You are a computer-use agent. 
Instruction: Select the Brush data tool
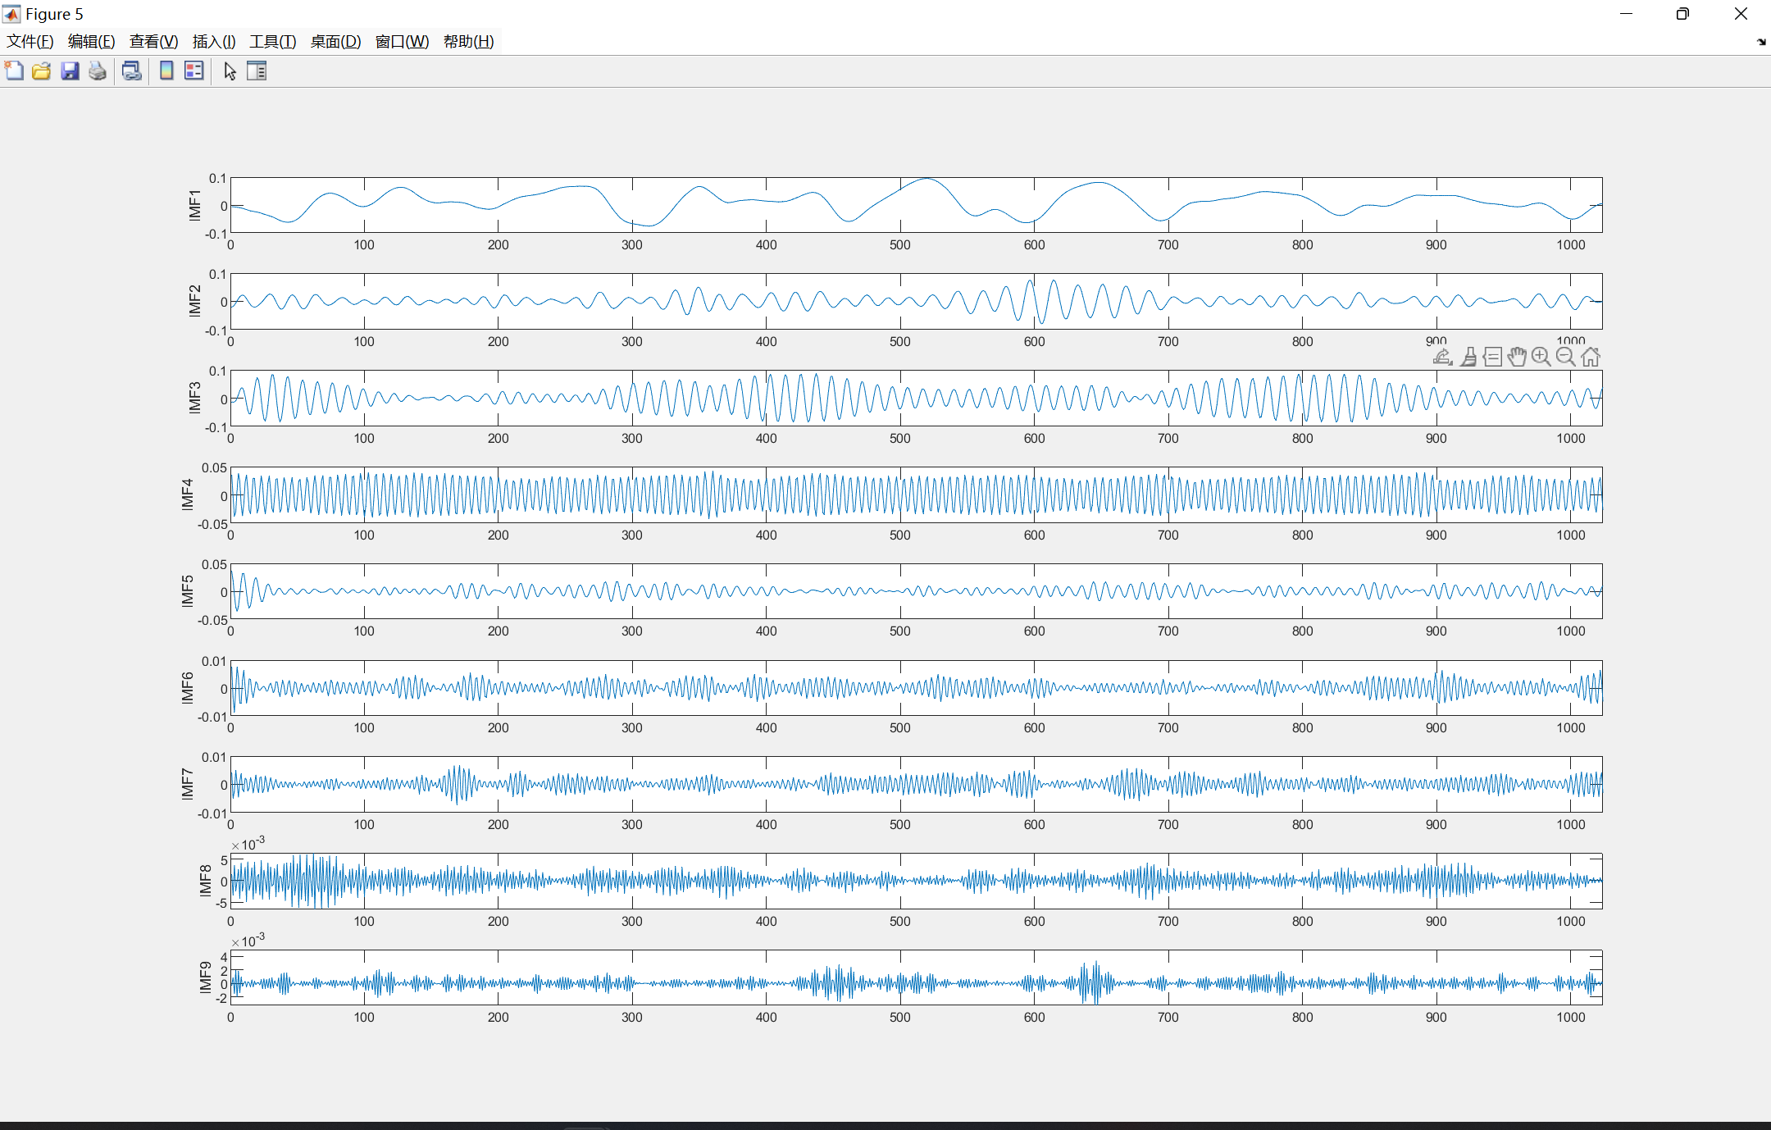coord(1468,358)
